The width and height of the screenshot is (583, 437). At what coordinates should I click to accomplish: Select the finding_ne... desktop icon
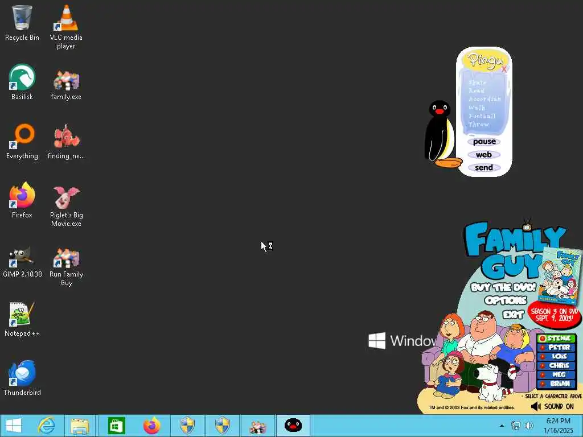[66, 141]
